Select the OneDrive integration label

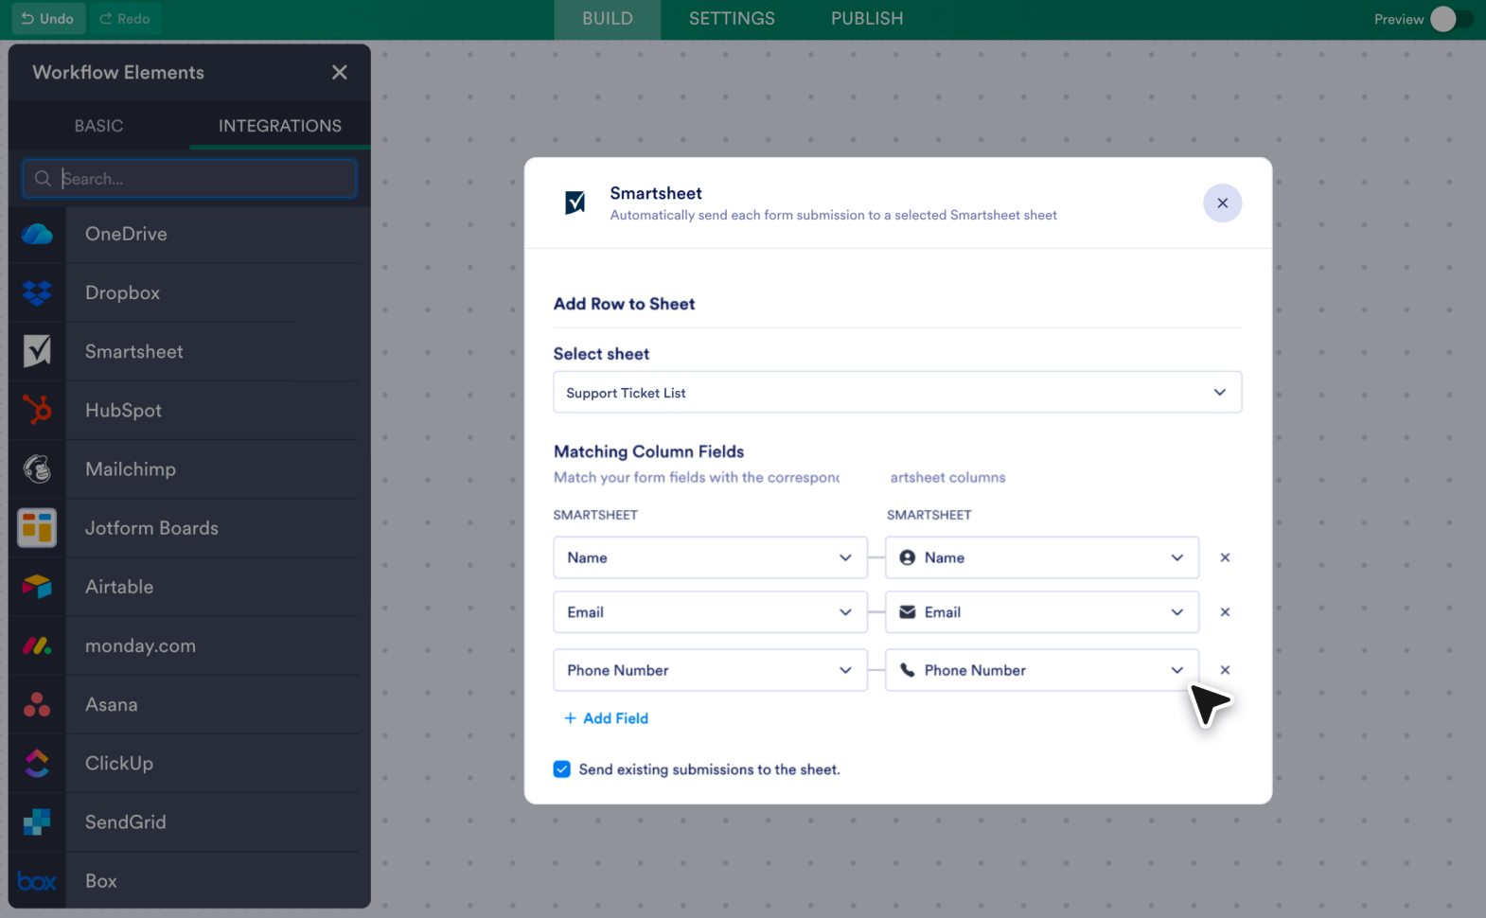[x=126, y=234]
